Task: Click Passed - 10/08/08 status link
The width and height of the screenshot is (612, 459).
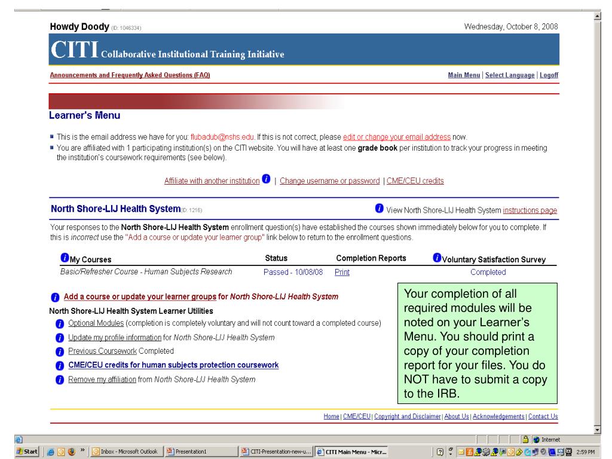Action: pos(293,272)
